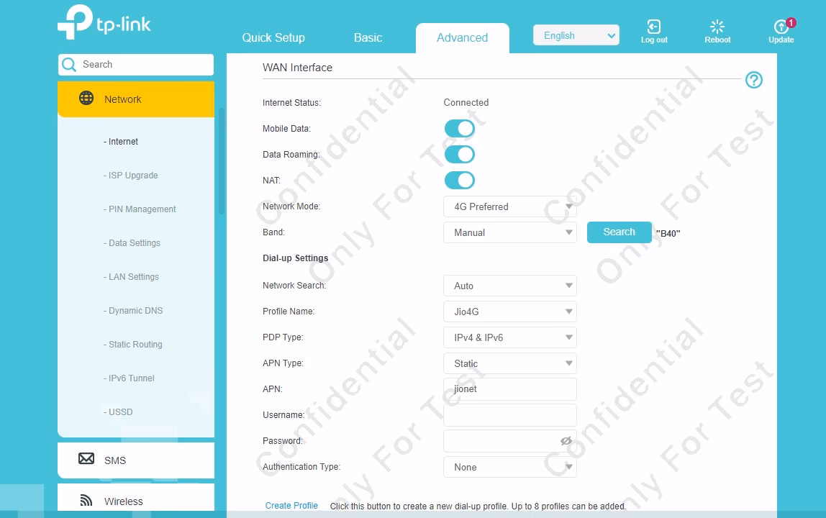Click the Network globe icon

pyautogui.click(x=86, y=98)
